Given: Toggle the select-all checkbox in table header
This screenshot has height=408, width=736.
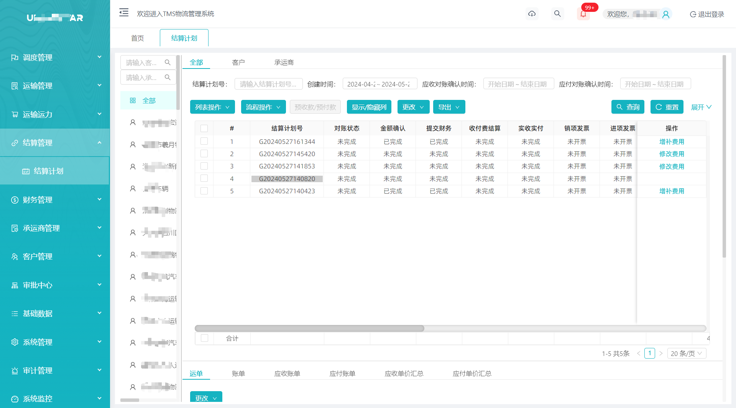Looking at the screenshot, I should click(x=204, y=128).
